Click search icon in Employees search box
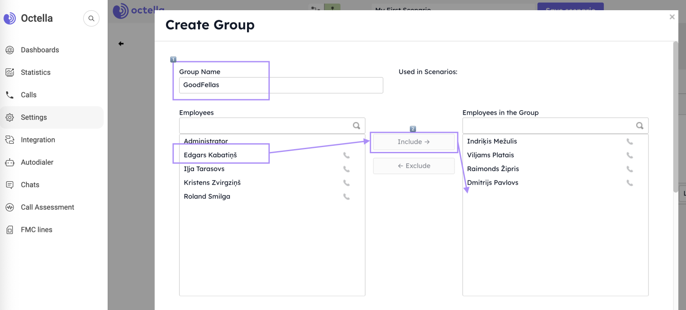 pyautogui.click(x=356, y=126)
